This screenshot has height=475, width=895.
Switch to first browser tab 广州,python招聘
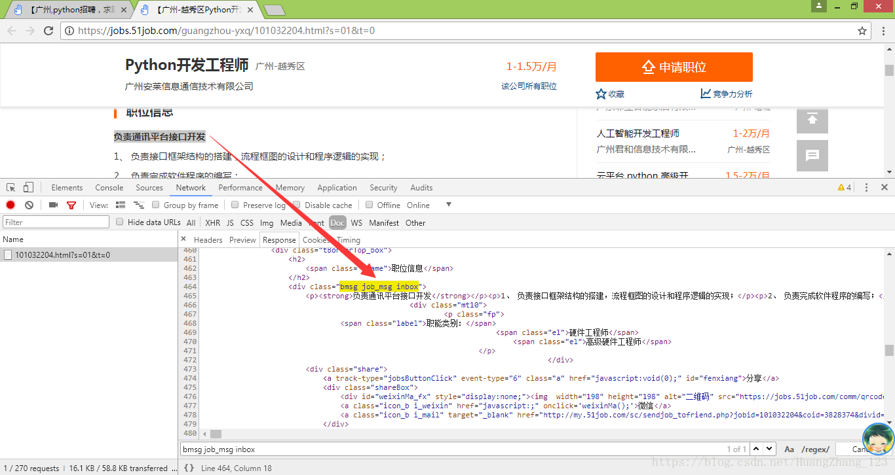pyautogui.click(x=68, y=10)
